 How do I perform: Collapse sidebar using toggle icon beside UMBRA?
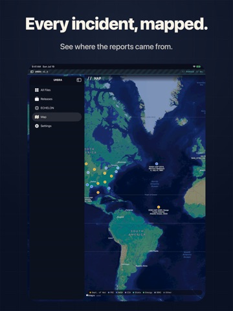pos(79,80)
